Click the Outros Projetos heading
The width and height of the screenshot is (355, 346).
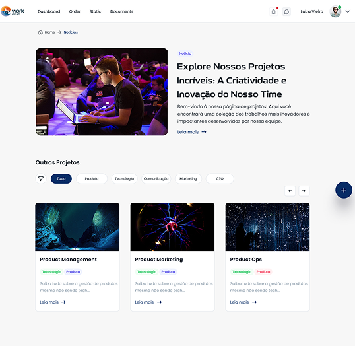click(x=57, y=162)
